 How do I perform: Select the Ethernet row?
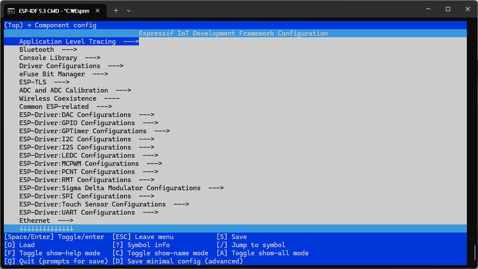46,221
